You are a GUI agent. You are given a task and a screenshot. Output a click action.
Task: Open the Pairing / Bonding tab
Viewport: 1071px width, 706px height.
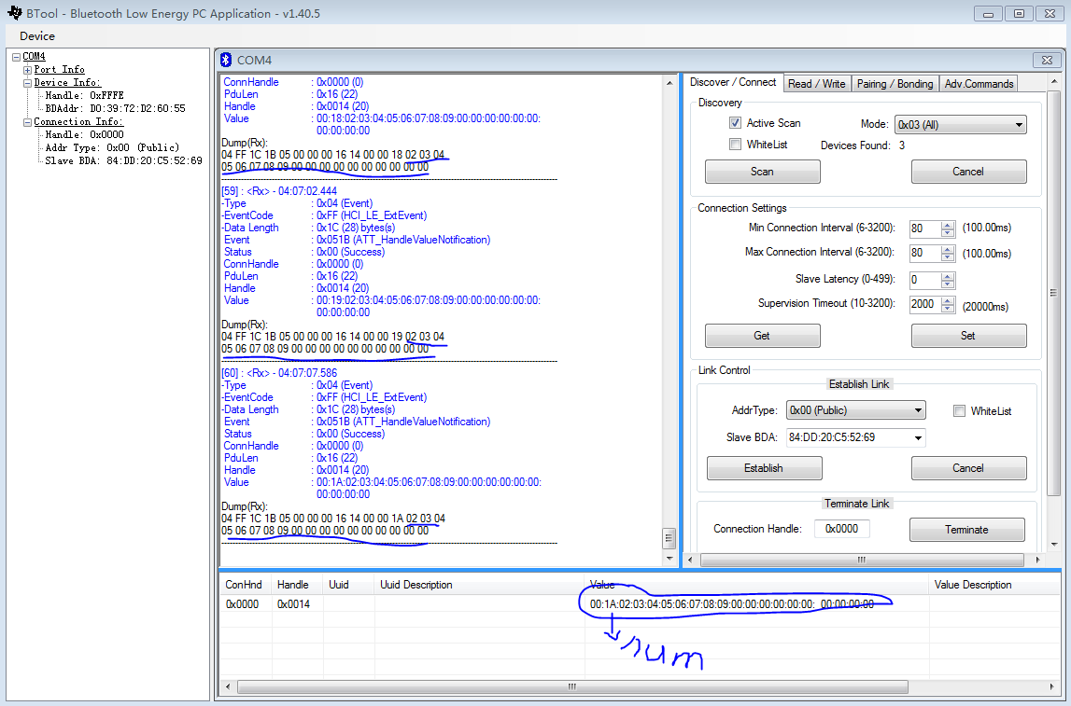click(895, 84)
